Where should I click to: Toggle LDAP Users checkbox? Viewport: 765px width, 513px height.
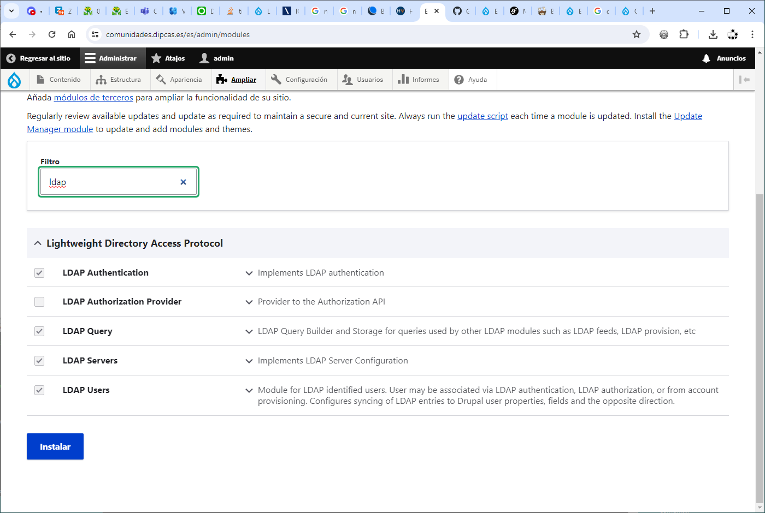pos(39,390)
